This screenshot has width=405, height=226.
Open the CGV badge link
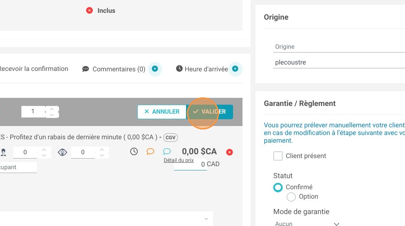(171, 138)
